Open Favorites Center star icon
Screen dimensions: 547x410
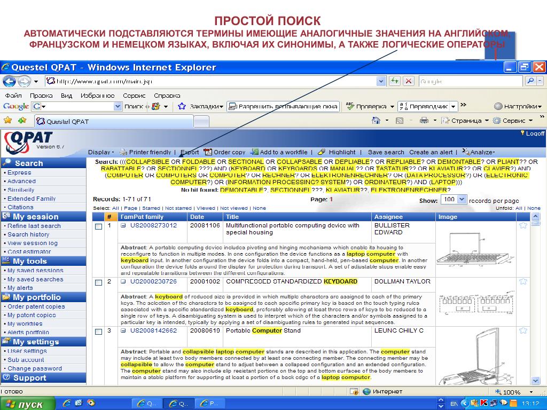[7, 121]
